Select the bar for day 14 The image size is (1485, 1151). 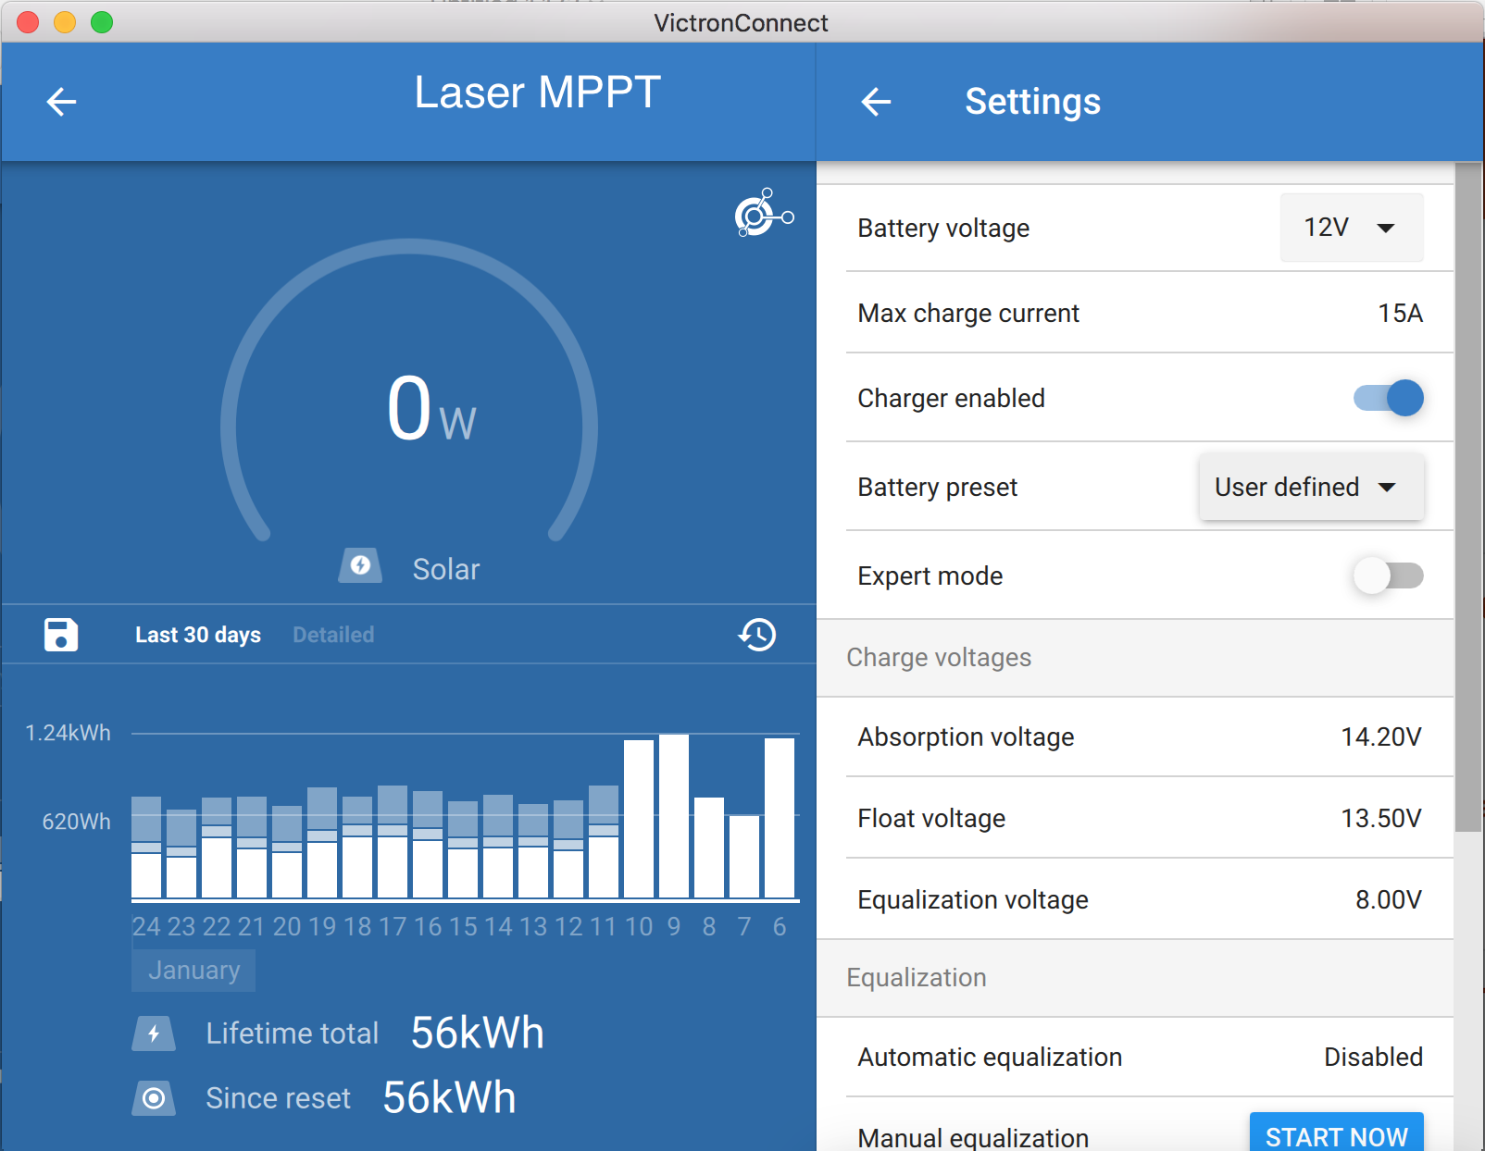498,847
